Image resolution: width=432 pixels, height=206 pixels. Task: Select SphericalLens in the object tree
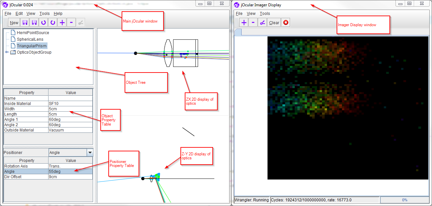(x=30, y=39)
